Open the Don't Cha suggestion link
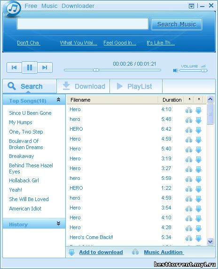The image size is (218, 269). (28, 43)
